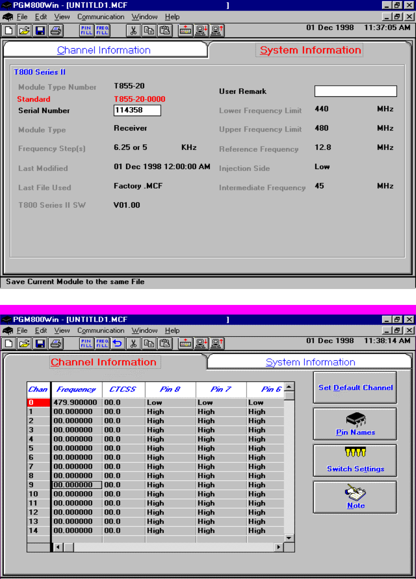This screenshot has height=579, width=416.
Task: Click Print icon in lower window toolbar
Action: point(55,343)
